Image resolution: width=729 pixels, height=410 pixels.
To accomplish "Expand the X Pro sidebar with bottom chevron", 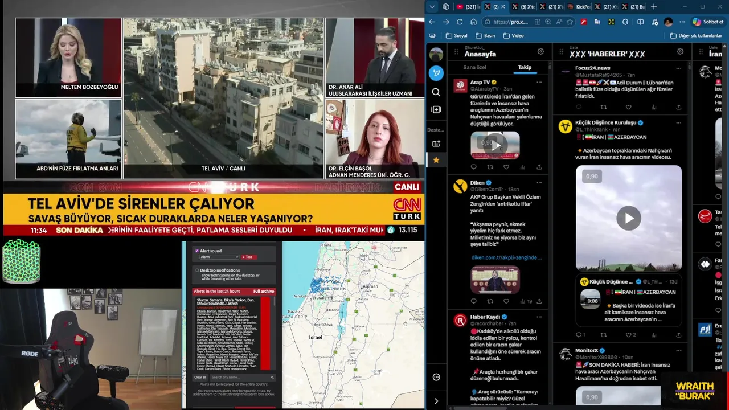I will [x=436, y=401].
